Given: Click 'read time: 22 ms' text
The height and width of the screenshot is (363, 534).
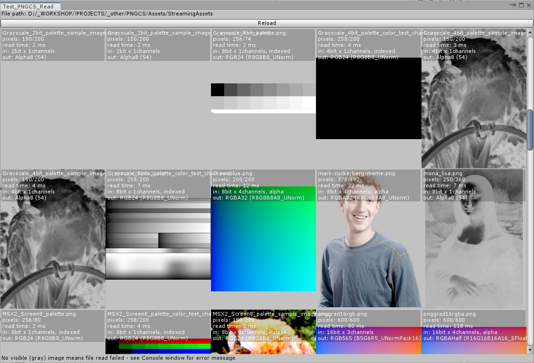Looking at the screenshot, I should click(341, 186).
